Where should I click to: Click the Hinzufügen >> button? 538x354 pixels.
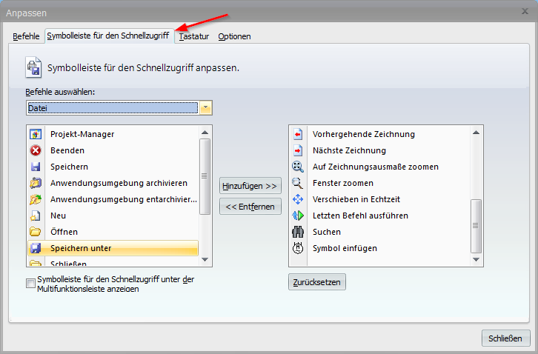tap(250, 186)
